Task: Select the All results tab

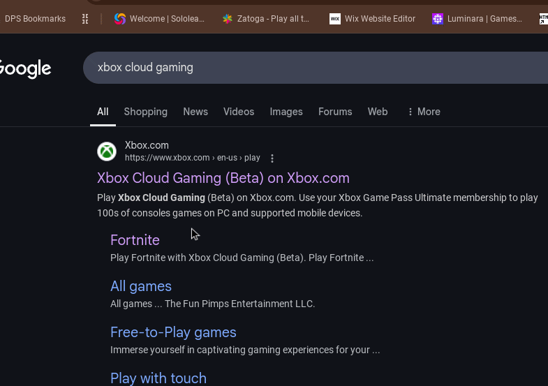Action: [103, 112]
